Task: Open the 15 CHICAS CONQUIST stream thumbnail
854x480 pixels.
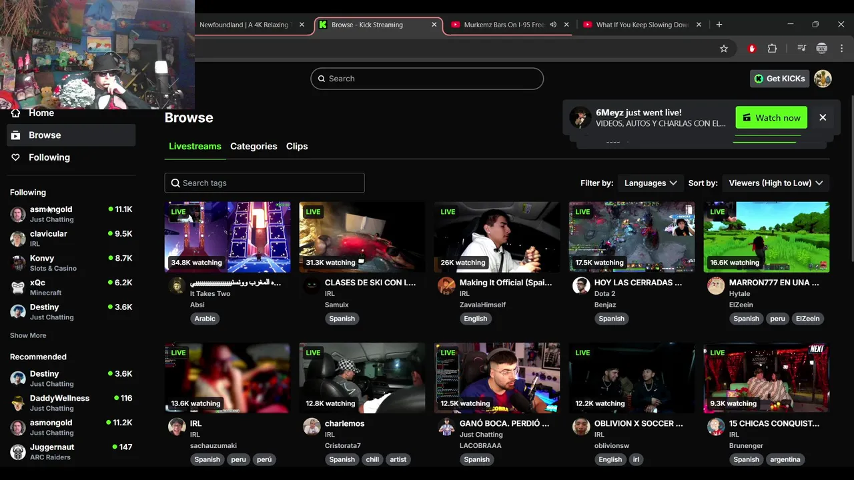Action: (767, 378)
